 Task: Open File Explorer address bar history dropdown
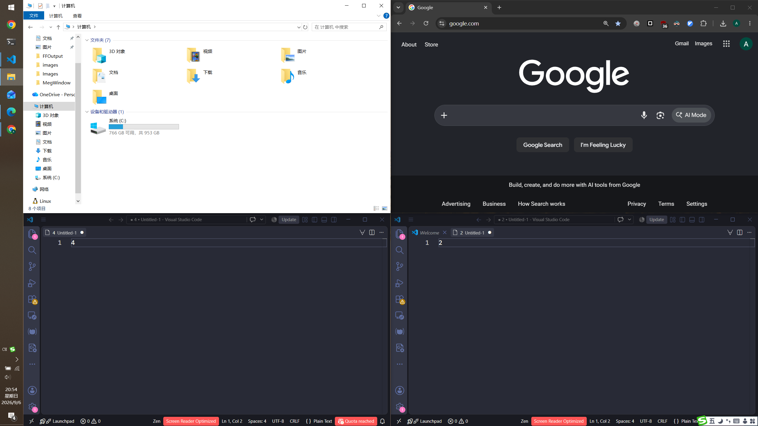point(299,27)
